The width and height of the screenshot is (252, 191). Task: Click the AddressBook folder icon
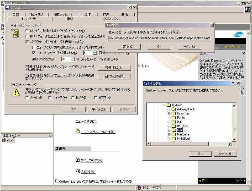[174, 109]
